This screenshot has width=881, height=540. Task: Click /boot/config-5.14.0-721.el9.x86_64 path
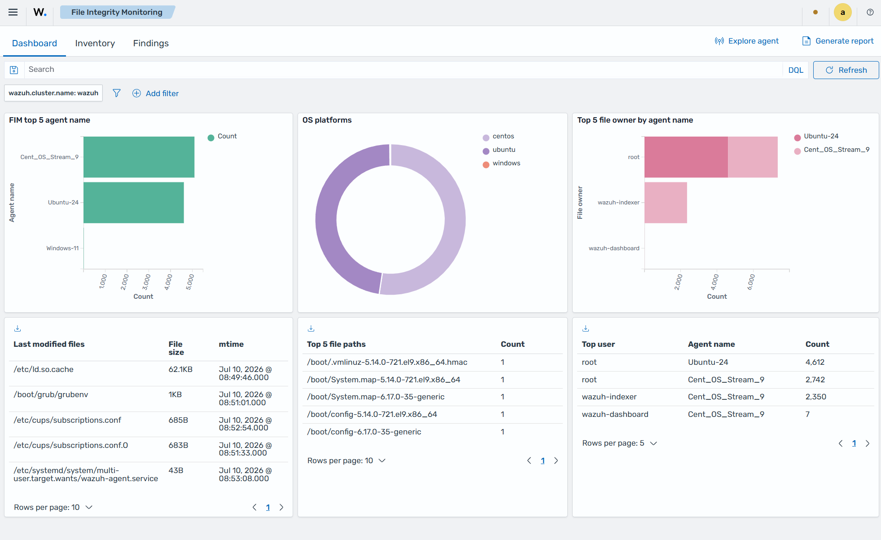click(x=372, y=414)
